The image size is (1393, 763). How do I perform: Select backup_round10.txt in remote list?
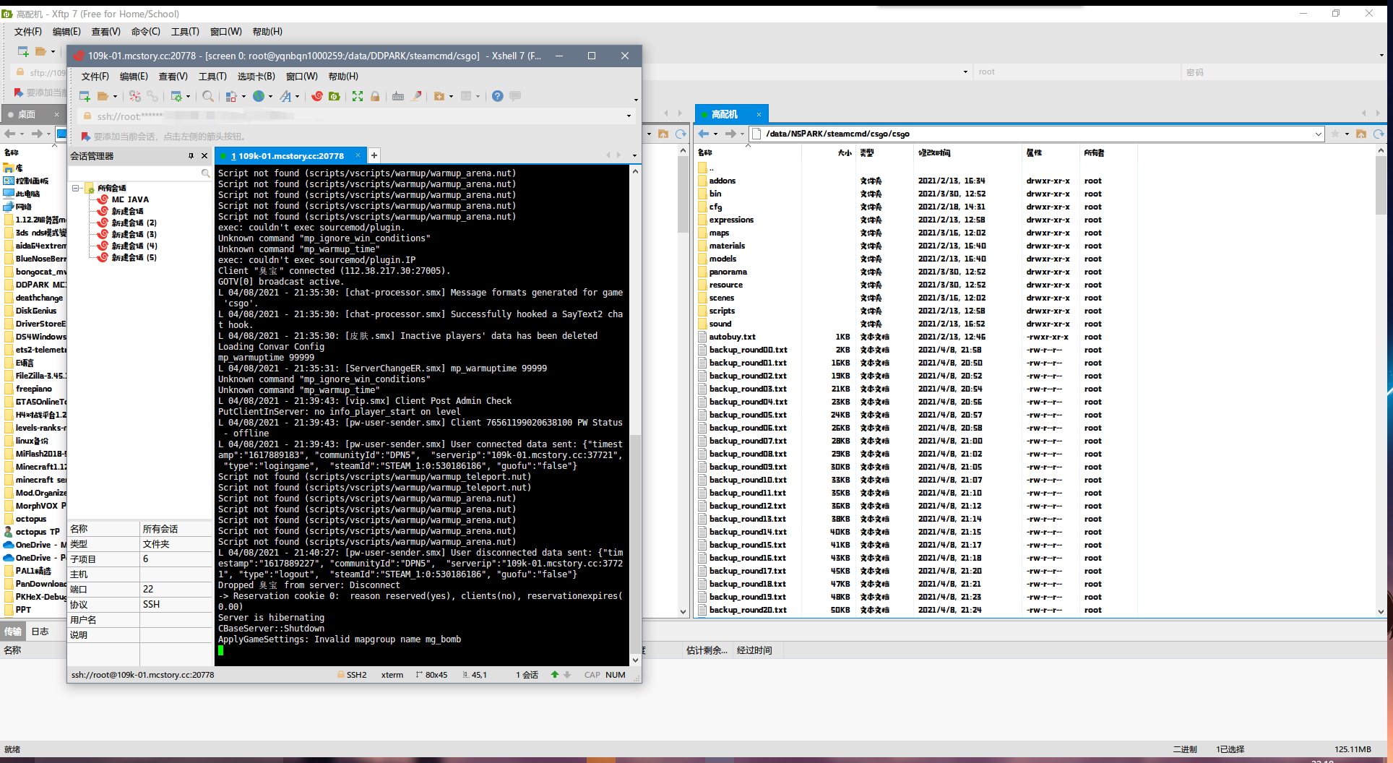click(x=748, y=480)
